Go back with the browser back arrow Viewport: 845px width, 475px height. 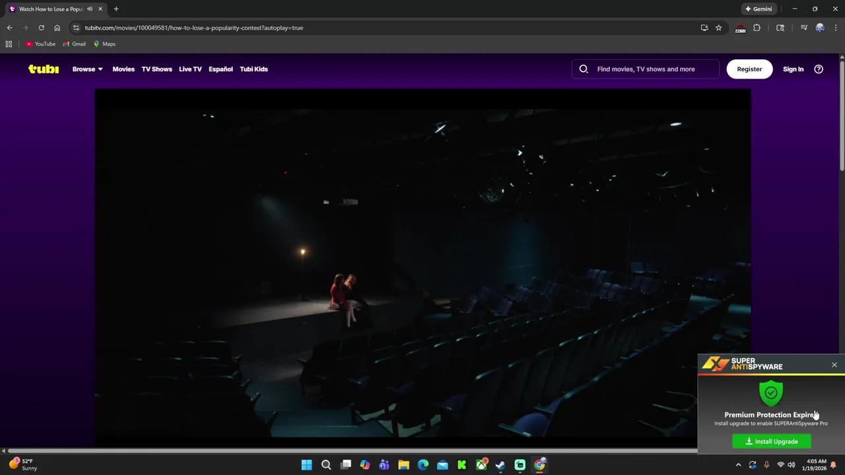coord(9,28)
